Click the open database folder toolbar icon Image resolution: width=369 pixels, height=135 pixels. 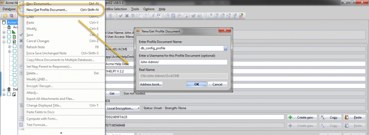pyautogui.click(x=5, y=16)
